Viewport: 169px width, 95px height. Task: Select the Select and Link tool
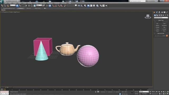pos(2,6)
